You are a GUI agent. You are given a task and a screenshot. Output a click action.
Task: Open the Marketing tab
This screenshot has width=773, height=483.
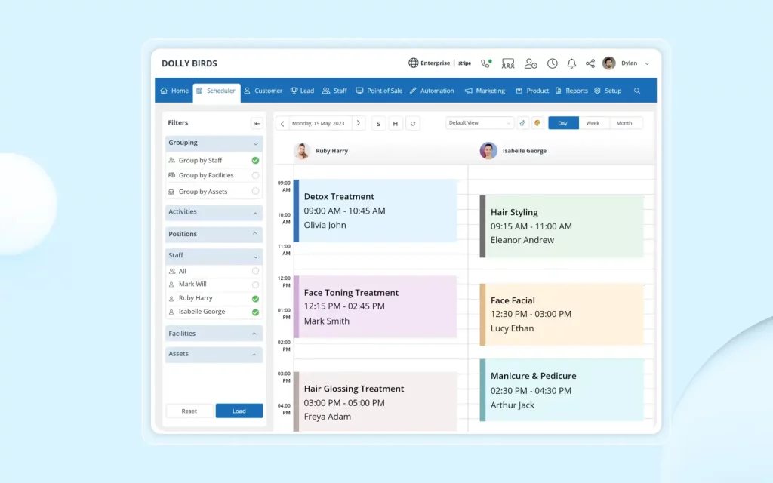pyautogui.click(x=485, y=91)
